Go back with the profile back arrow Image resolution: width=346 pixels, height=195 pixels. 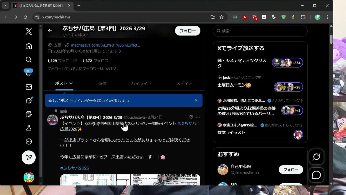50,31
